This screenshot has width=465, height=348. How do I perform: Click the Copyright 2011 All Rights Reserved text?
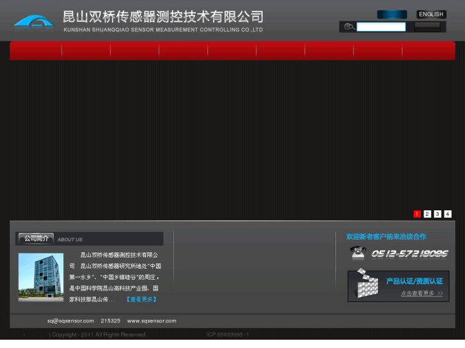pos(98,335)
